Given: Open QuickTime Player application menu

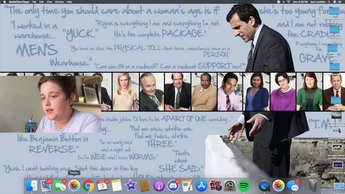Looking at the screenshot, I should click(19, 2).
